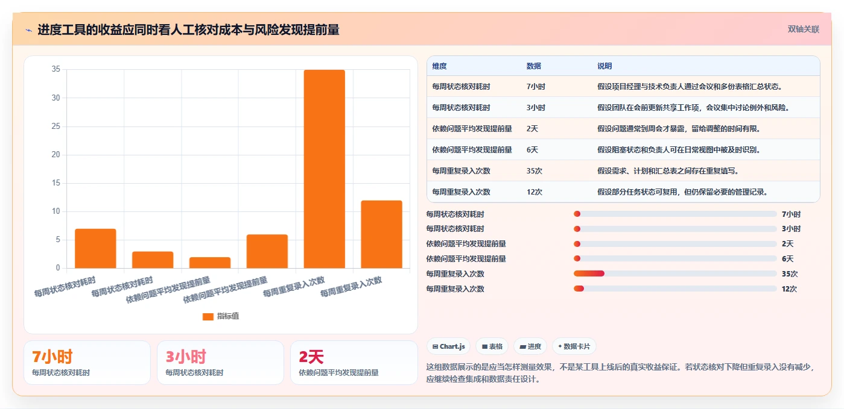This screenshot has width=844, height=409.
Task: Click the chart bar with value 6
Action: [x=267, y=251]
